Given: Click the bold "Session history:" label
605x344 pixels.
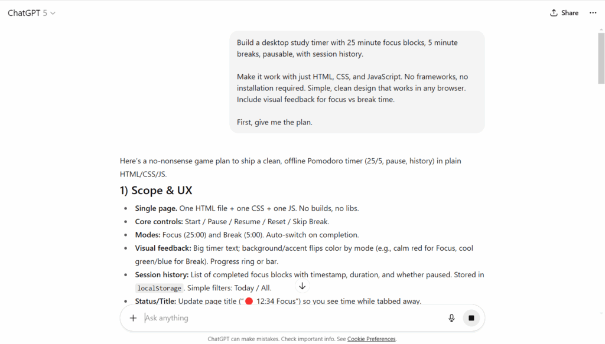Looking at the screenshot, I should coord(162,274).
